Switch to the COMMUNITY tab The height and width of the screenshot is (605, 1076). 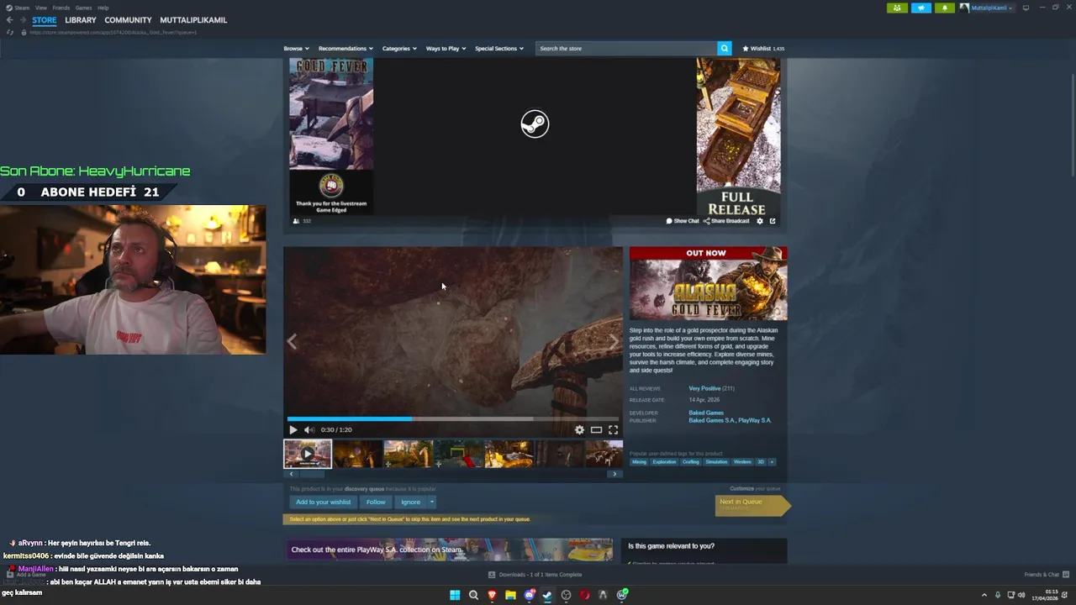(128, 20)
